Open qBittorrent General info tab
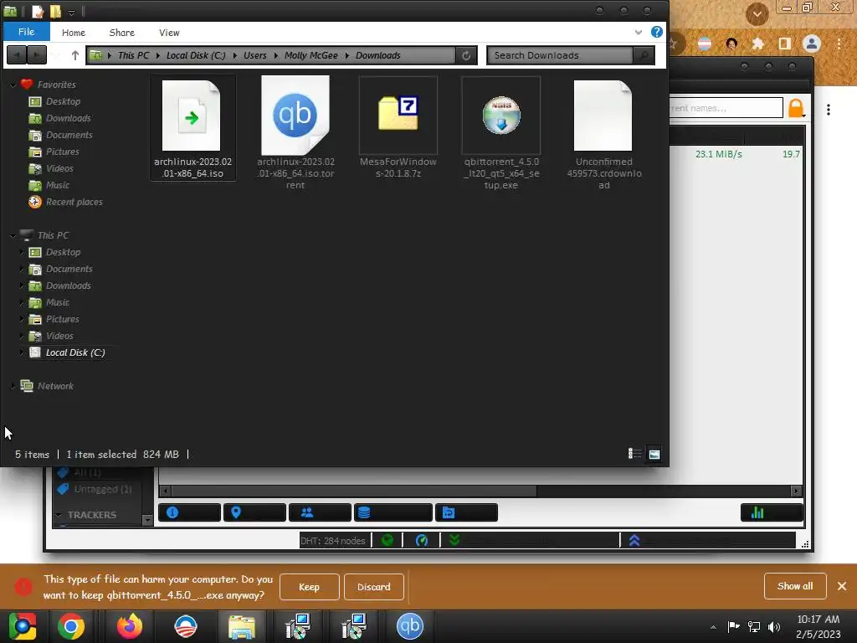Screen dimensions: 857x643 tap(189, 512)
